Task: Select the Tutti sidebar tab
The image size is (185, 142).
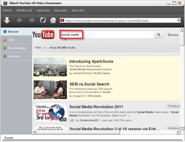Action: 16,40
